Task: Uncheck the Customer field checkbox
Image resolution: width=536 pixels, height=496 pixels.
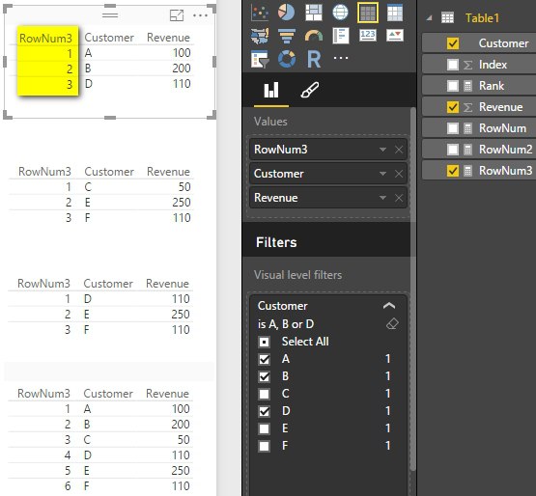Action: [x=453, y=43]
